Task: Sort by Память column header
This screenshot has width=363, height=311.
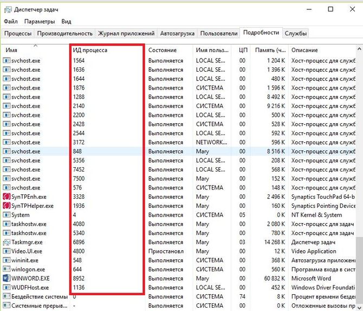Action: [270, 50]
